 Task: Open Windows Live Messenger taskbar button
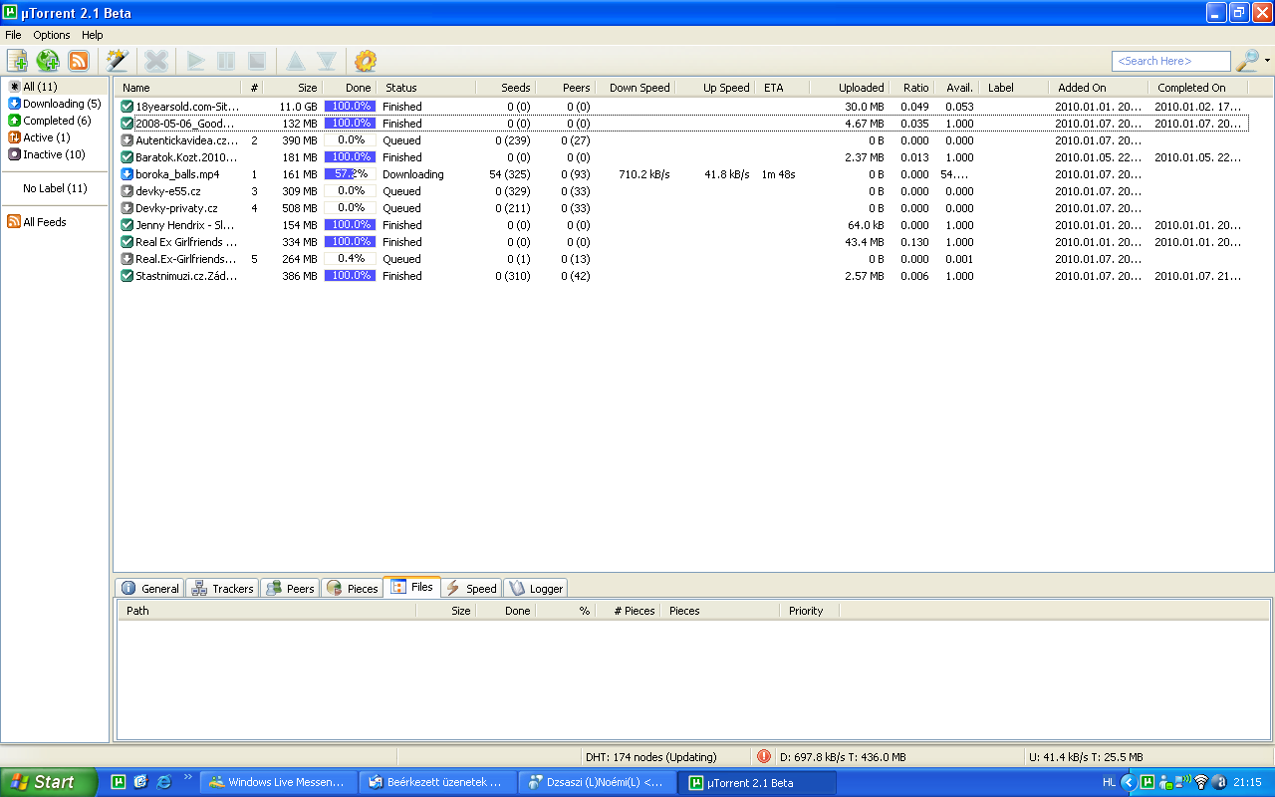coord(277,782)
